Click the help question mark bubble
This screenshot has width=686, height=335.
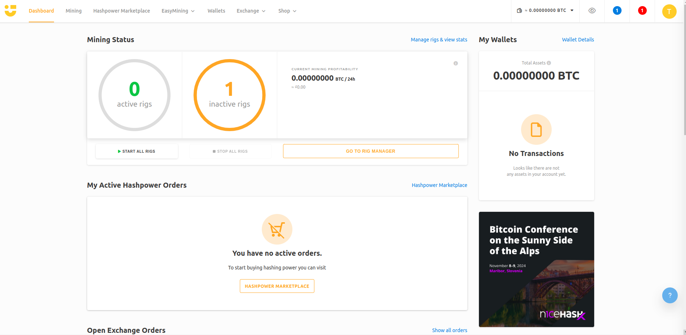click(x=669, y=295)
